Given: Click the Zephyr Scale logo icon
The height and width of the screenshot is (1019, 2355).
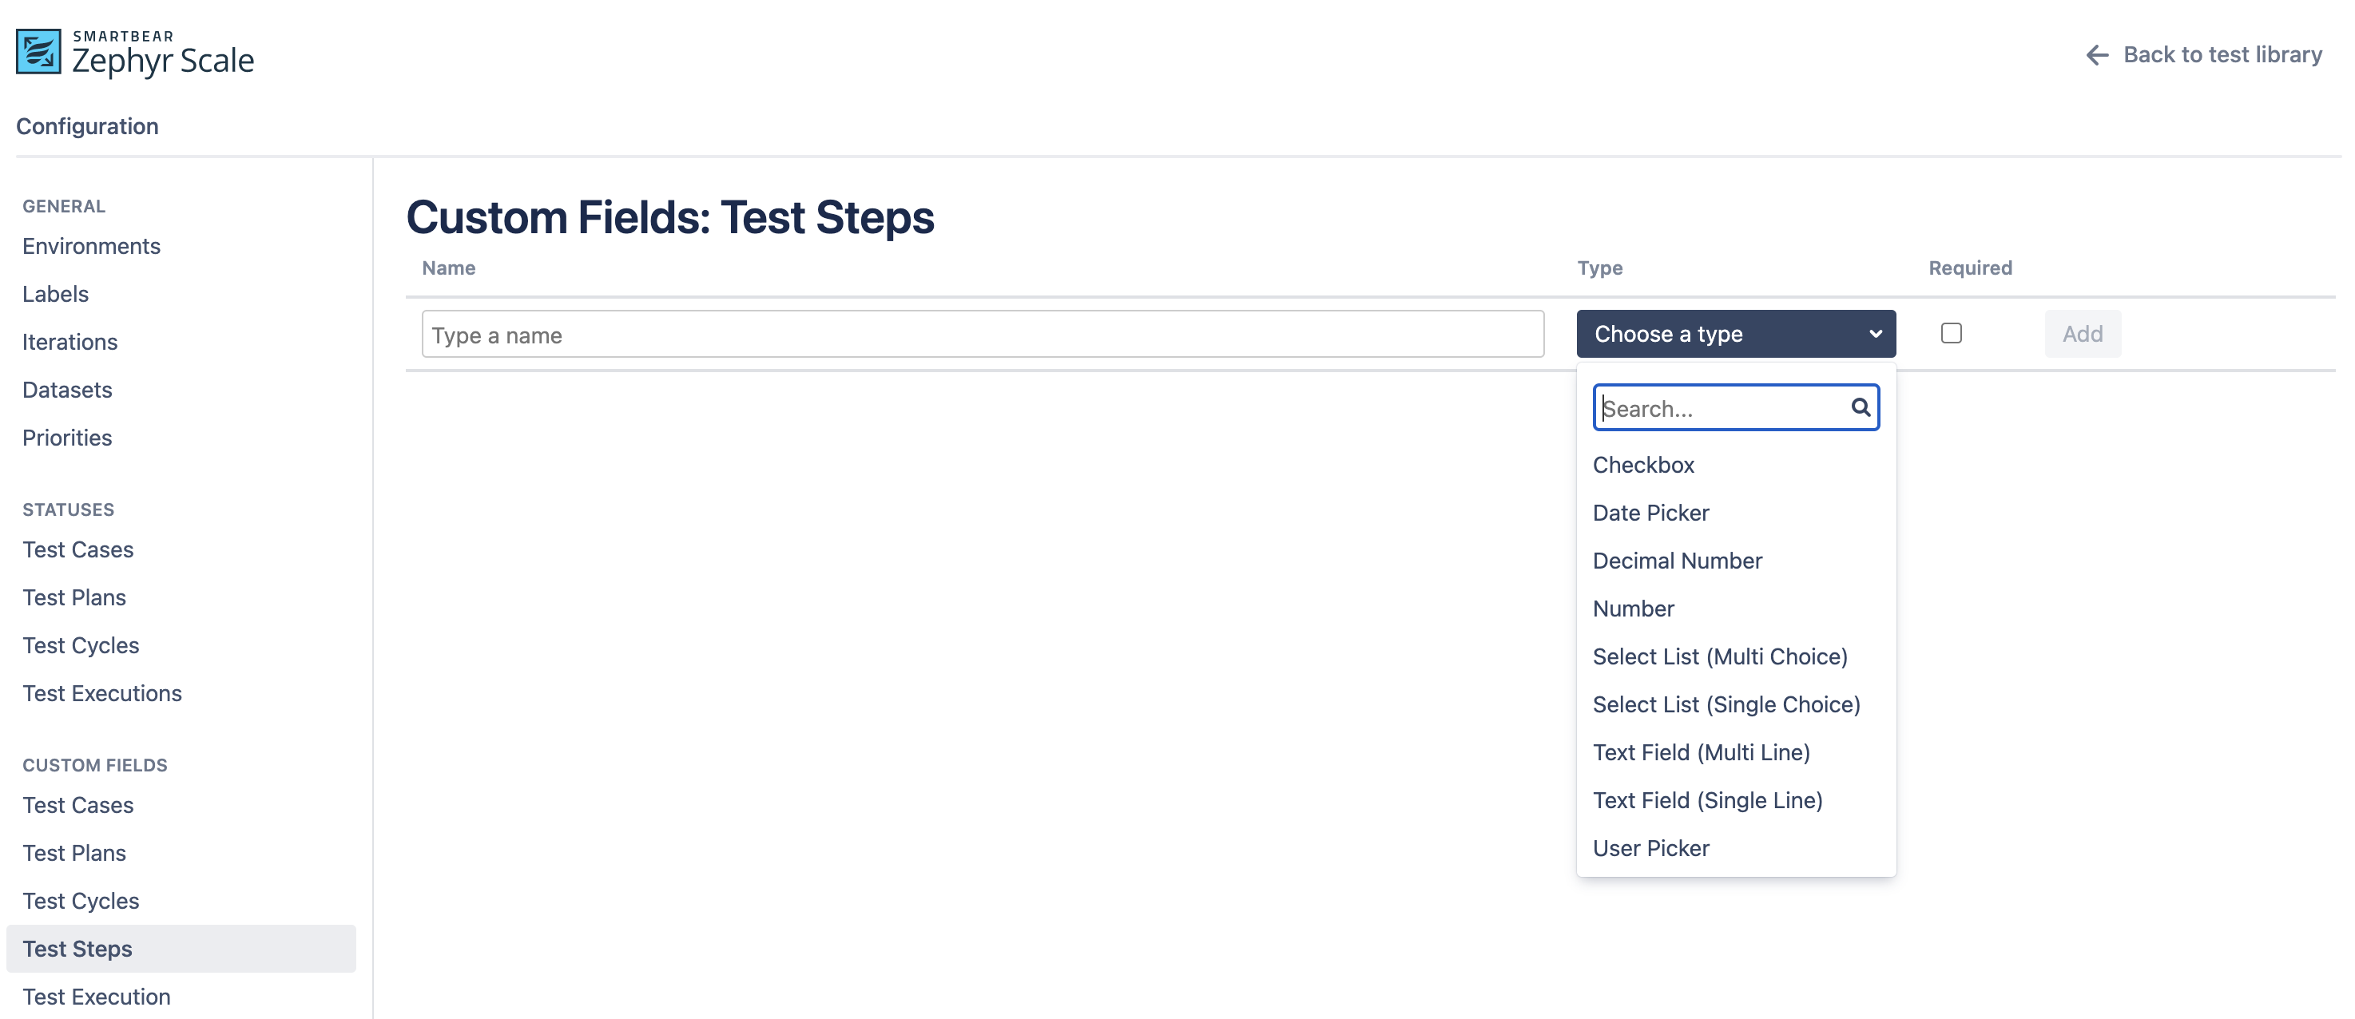Looking at the screenshot, I should [x=38, y=52].
